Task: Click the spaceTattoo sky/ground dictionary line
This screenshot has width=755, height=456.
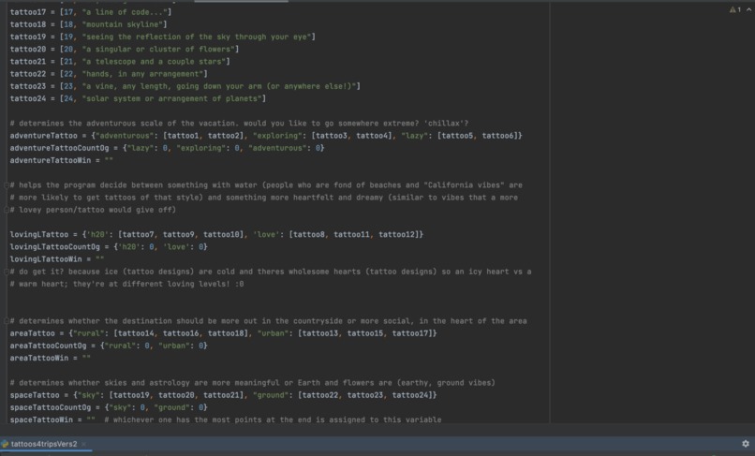Action: [x=224, y=395]
